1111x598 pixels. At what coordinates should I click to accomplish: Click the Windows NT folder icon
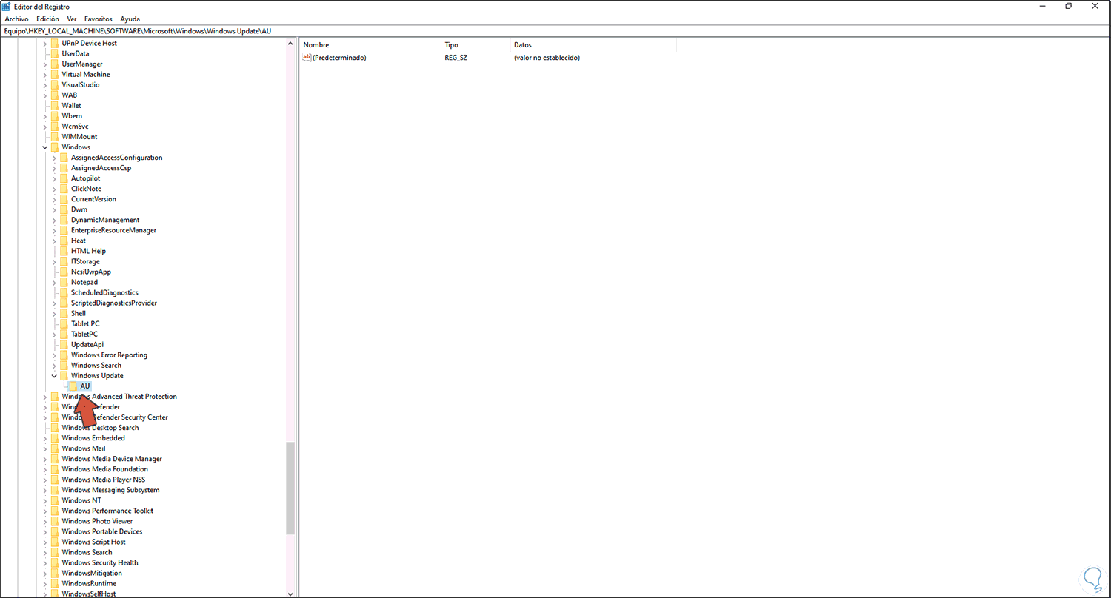point(55,500)
